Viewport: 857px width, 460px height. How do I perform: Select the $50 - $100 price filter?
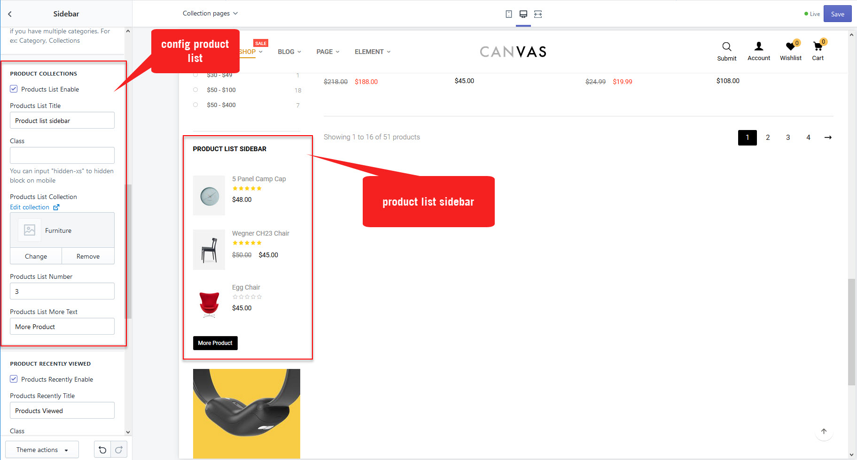coord(195,90)
